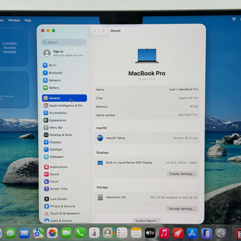Screen dimensions: 241x241
Task: Click the Macintosh HD storage row
Action: [147, 198]
